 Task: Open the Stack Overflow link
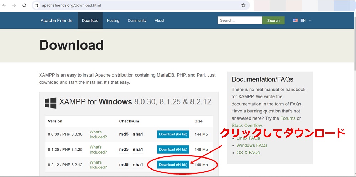[x=247, y=126]
